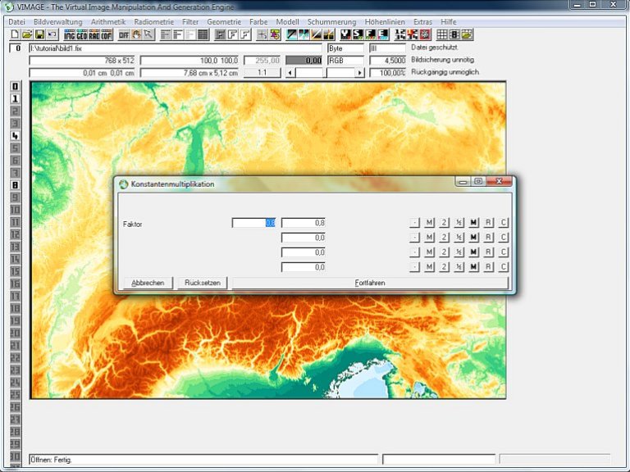The height and width of the screenshot is (472, 630).
Task: Click the Save disk icon in toolbar
Action: [x=39, y=34]
